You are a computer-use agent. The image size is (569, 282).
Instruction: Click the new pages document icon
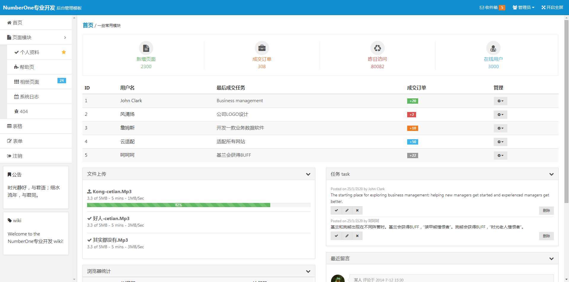(x=146, y=48)
